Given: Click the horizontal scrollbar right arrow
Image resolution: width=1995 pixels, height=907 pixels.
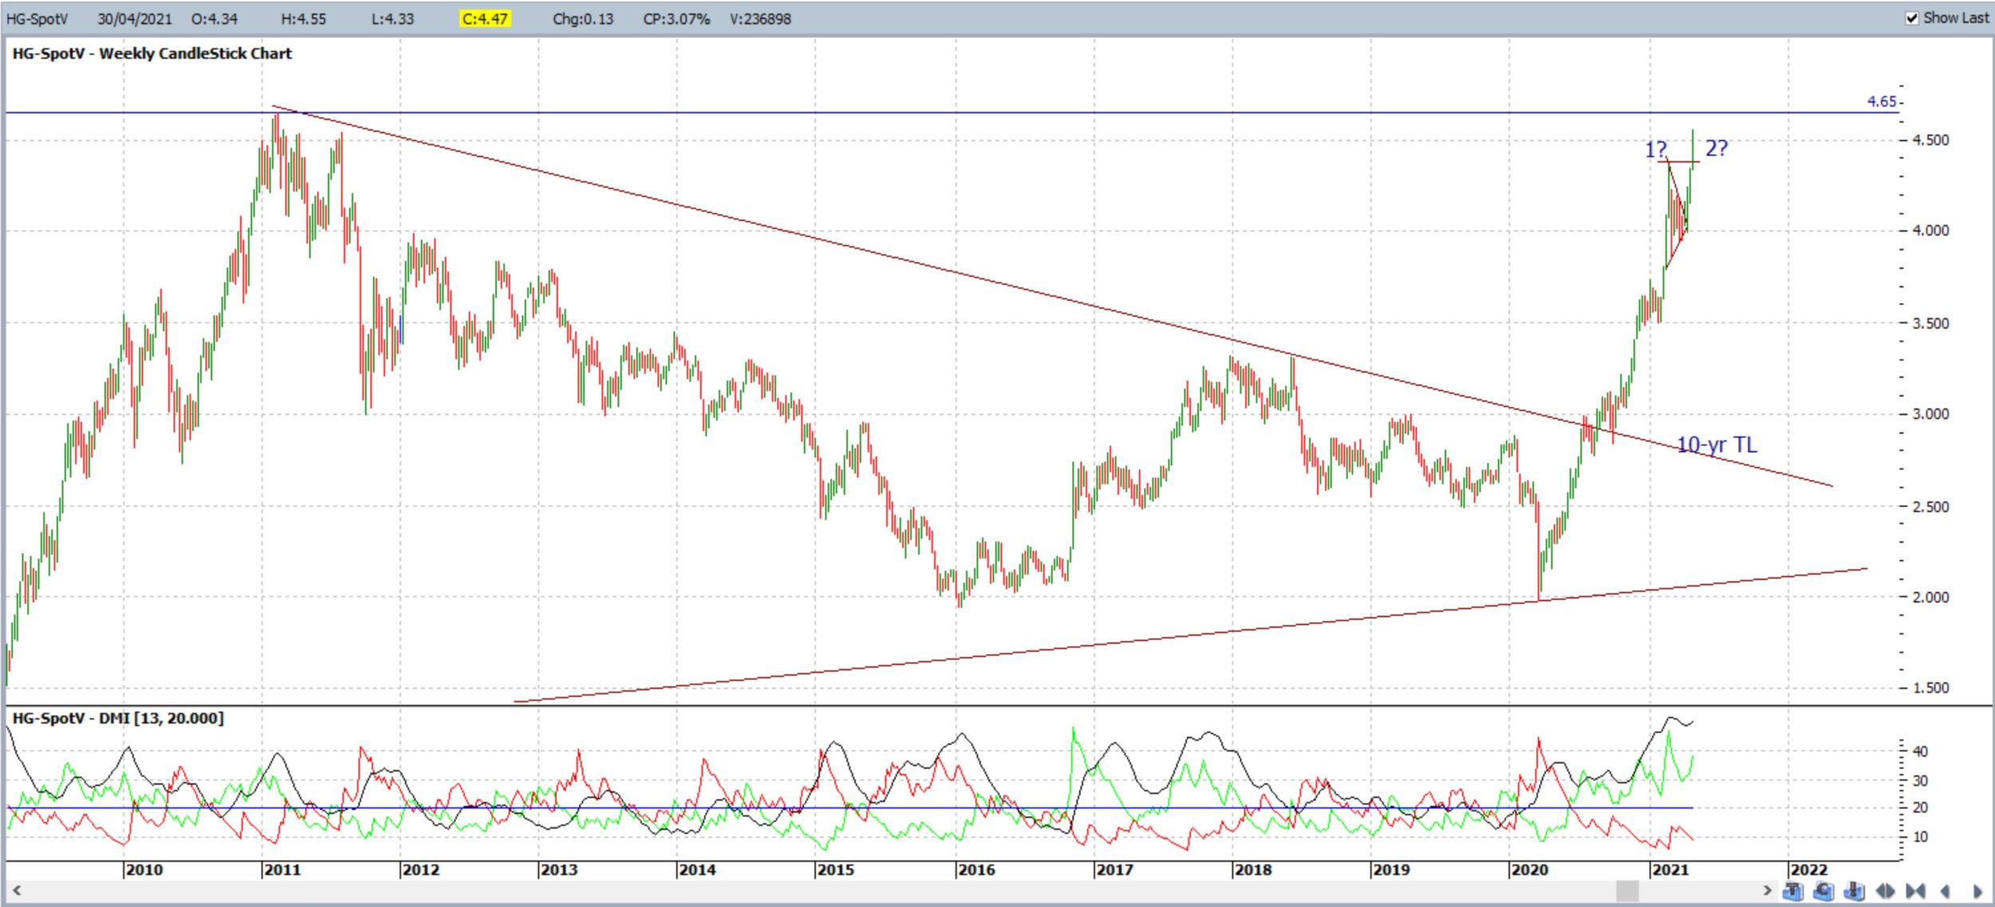Looking at the screenshot, I should point(1768,890).
